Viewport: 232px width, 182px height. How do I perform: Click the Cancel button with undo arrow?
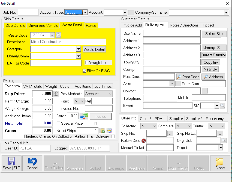[x=32, y=163]
